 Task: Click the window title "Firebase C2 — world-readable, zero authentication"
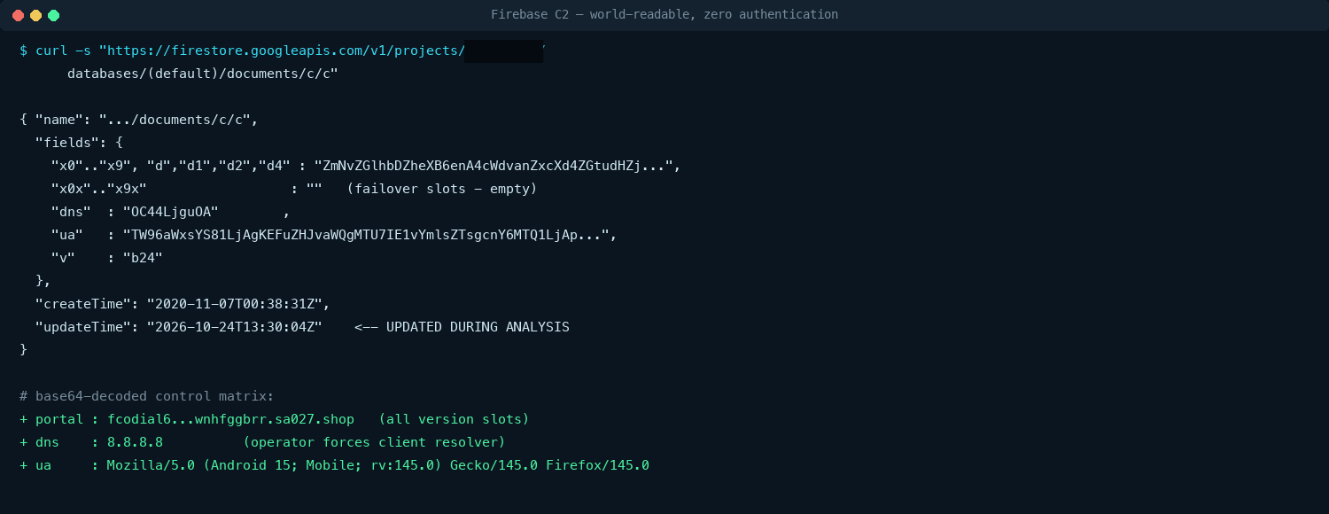(664, 15)
